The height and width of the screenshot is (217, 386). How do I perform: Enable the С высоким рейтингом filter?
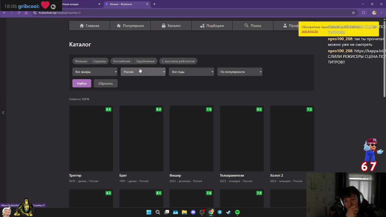tap(178, 61)
